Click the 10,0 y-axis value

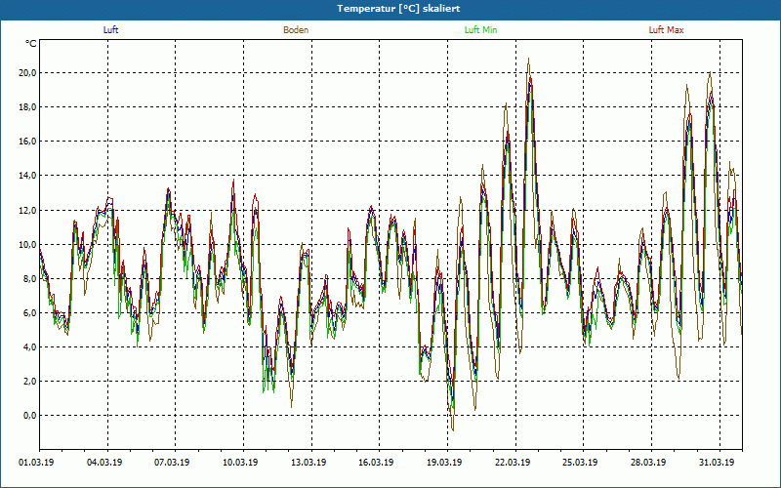point(28,245)
